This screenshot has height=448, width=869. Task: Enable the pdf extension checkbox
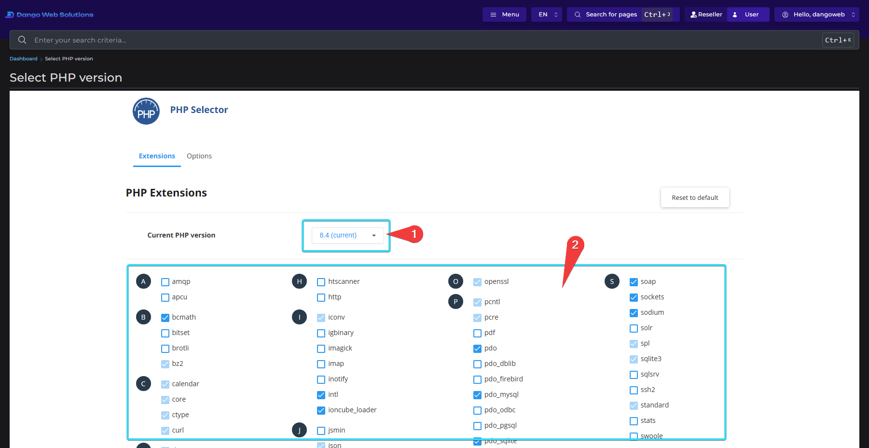[477, 333]
